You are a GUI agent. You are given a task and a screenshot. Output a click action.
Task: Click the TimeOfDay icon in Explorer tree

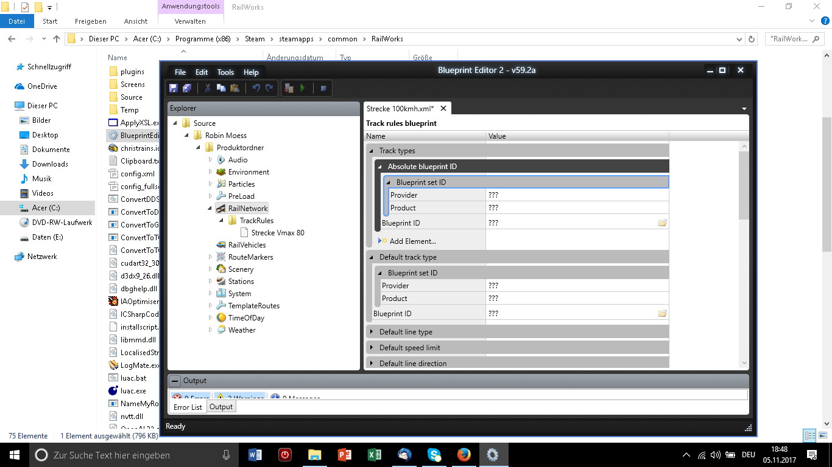(x=221, y=318)
